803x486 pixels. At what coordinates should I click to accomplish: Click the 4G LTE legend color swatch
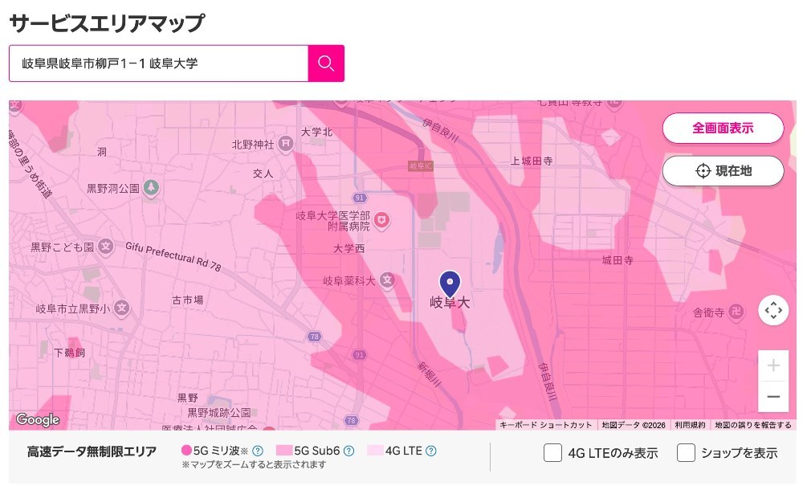point(375,451)
